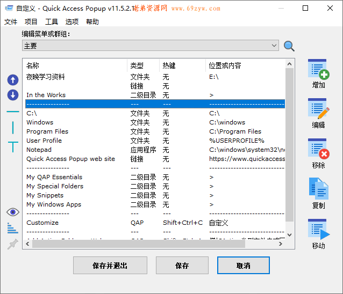Select the Program Files row
The height and width of the screenshot is (294, 343).
pos(155,131)
